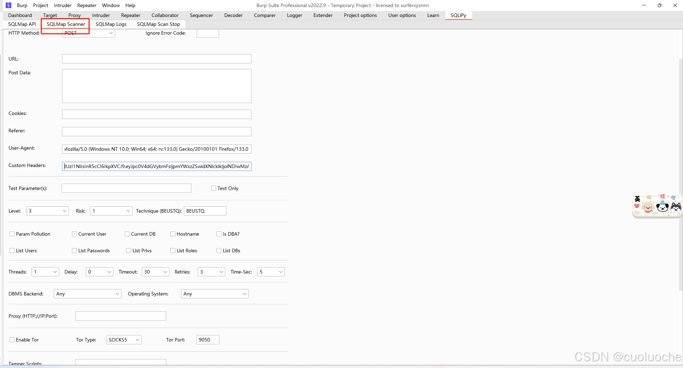
Task: Click the input method toolbar widget
Action: click(x=657, y=206)
